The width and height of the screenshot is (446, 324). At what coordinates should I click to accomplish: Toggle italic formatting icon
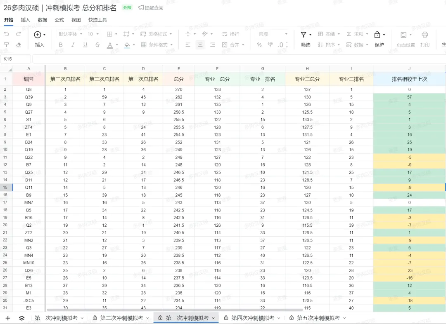pos(73,45)
